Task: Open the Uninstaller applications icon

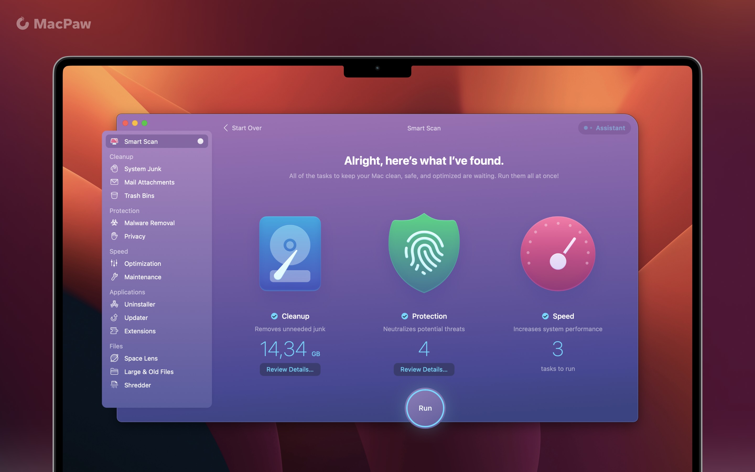Action: 114,304
